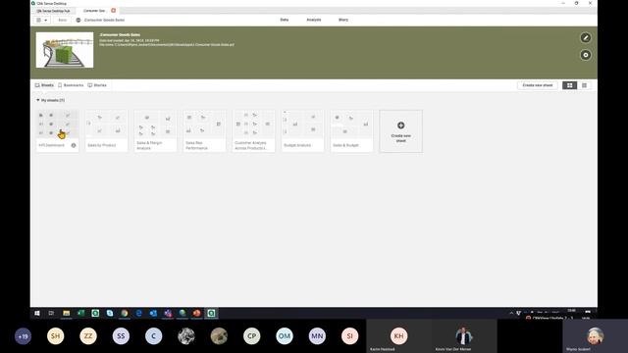628x353 pixels.
Task: Select participant avatar CP
Action: pos(252,336)
